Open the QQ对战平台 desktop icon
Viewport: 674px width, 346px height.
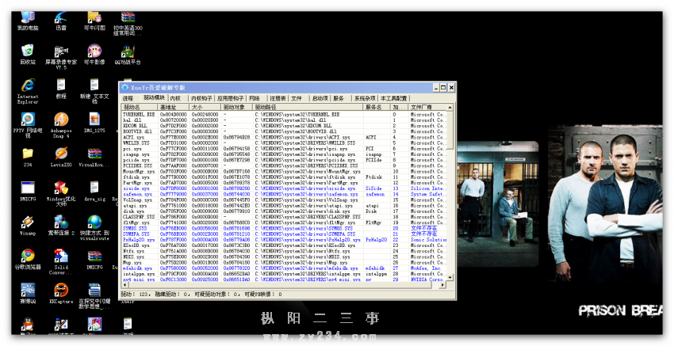click(x=128, y=55)
